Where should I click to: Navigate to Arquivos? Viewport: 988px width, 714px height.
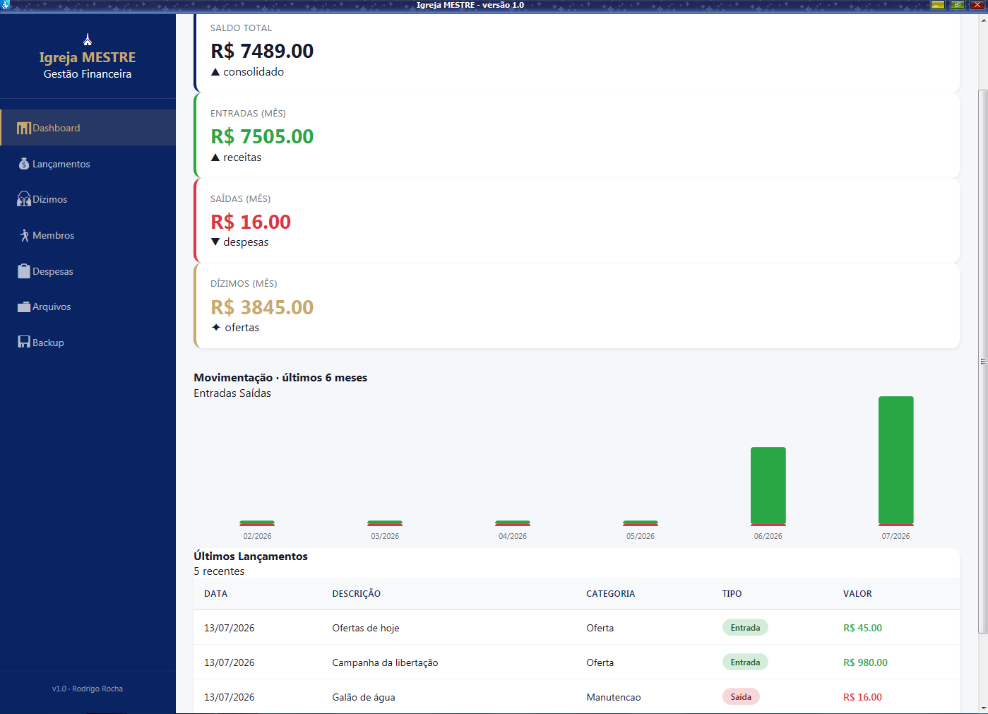(x=88, y=307)
